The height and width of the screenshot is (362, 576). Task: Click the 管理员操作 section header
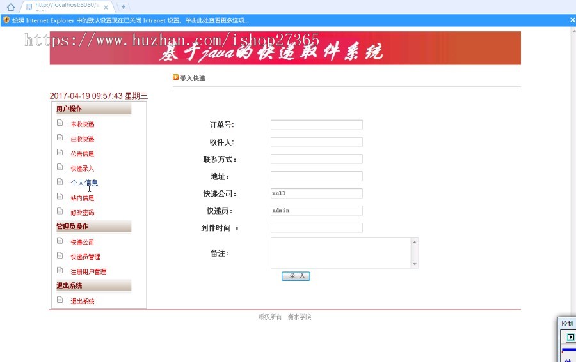pyautogui.click(x=93, y=227)
